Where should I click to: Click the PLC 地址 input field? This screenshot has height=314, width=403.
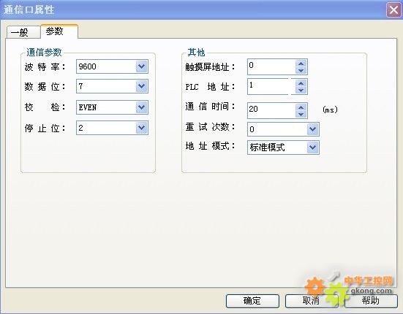(268, 87)
